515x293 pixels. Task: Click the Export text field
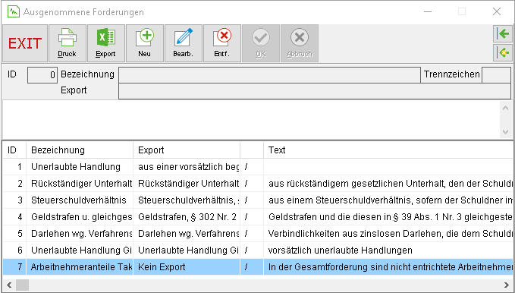[x=314, y=91]
